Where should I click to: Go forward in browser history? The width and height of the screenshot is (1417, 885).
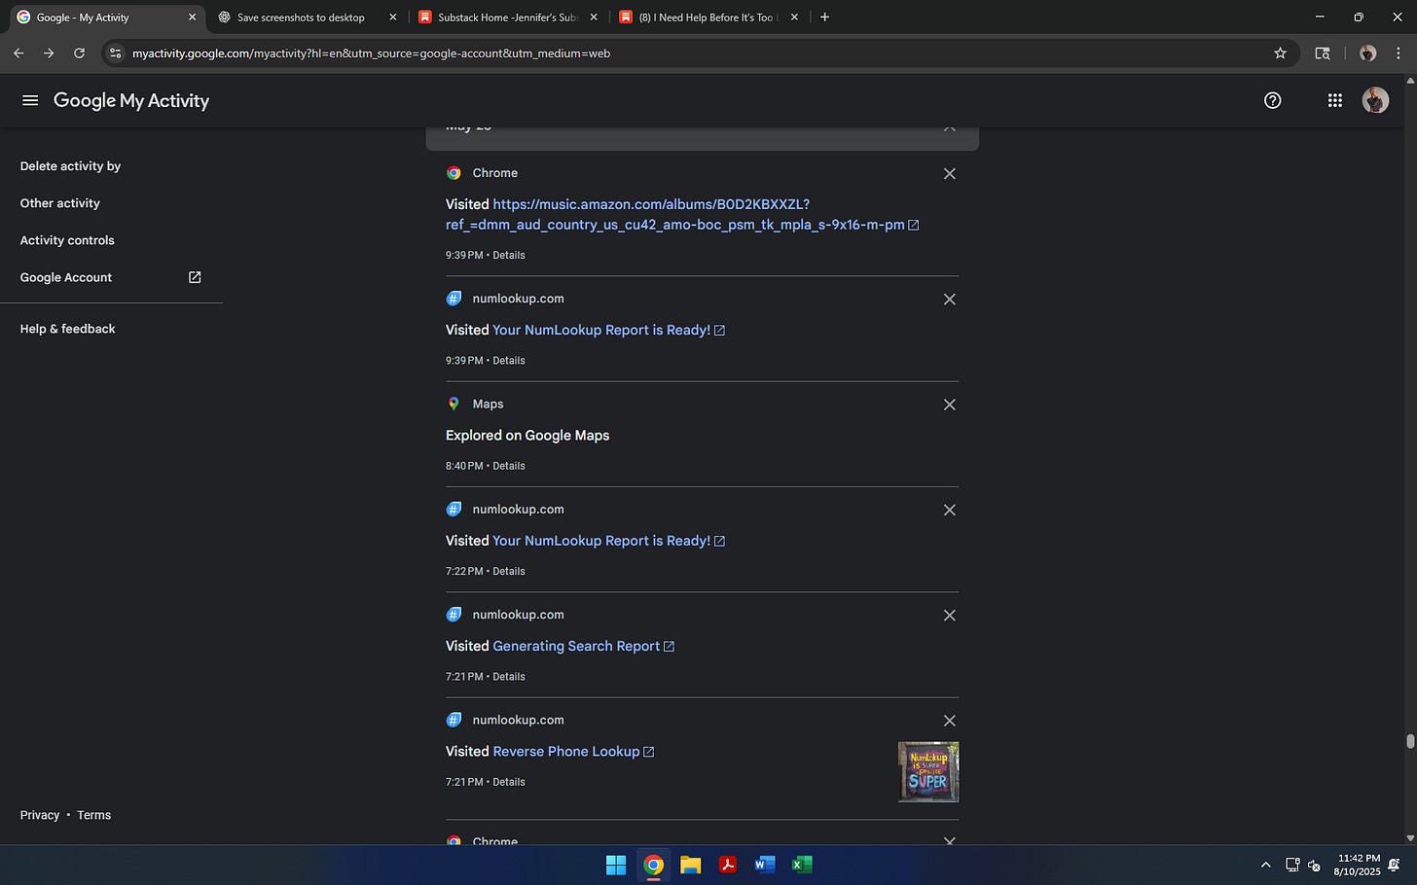(x=49, y=53)
